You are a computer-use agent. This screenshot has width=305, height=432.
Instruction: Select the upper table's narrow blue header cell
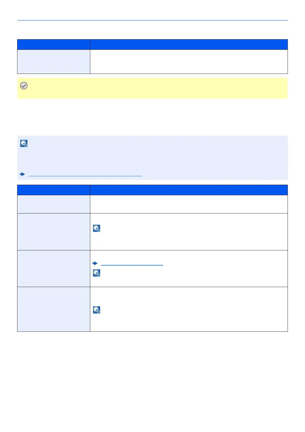click(x=54, y=44)
